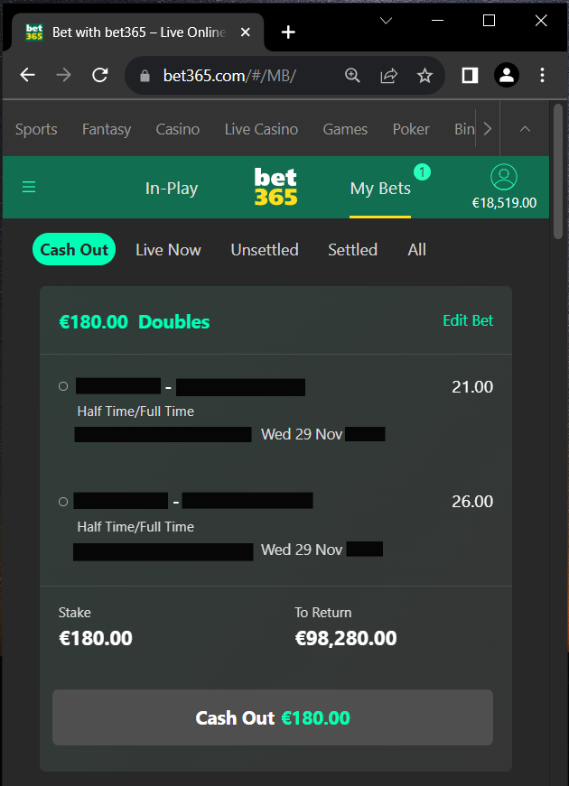The image size is (569, 786).
Task: Collapse the top product bar
Action: 525,129
